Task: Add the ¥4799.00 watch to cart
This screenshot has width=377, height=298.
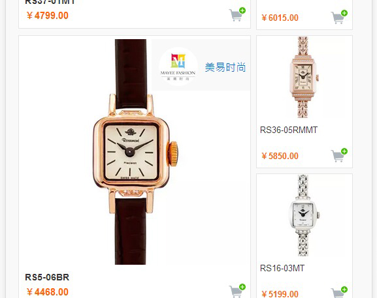Action: [237, 14]
